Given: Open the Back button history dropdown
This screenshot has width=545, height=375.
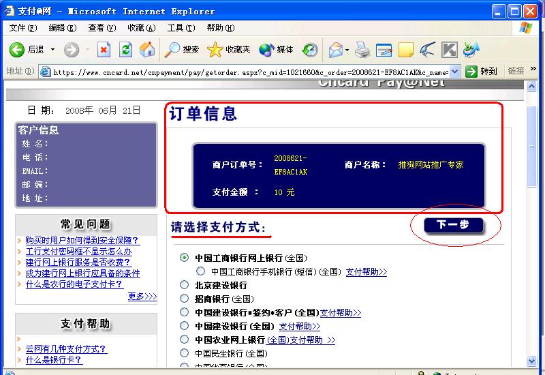Looking at the screenshot, I should [52, 50].
